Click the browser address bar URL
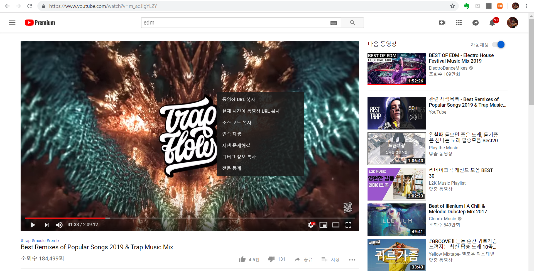The image size is (534, 271). click(103, 6)
